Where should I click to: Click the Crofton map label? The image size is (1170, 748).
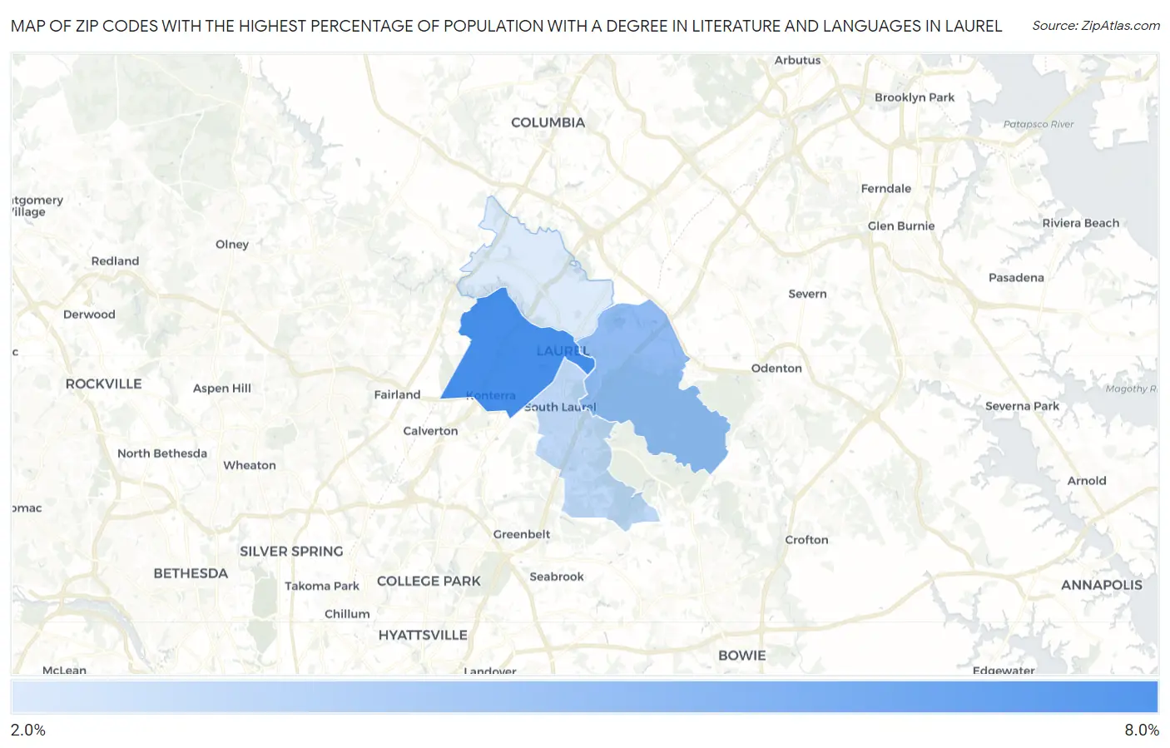pos(806,540)
